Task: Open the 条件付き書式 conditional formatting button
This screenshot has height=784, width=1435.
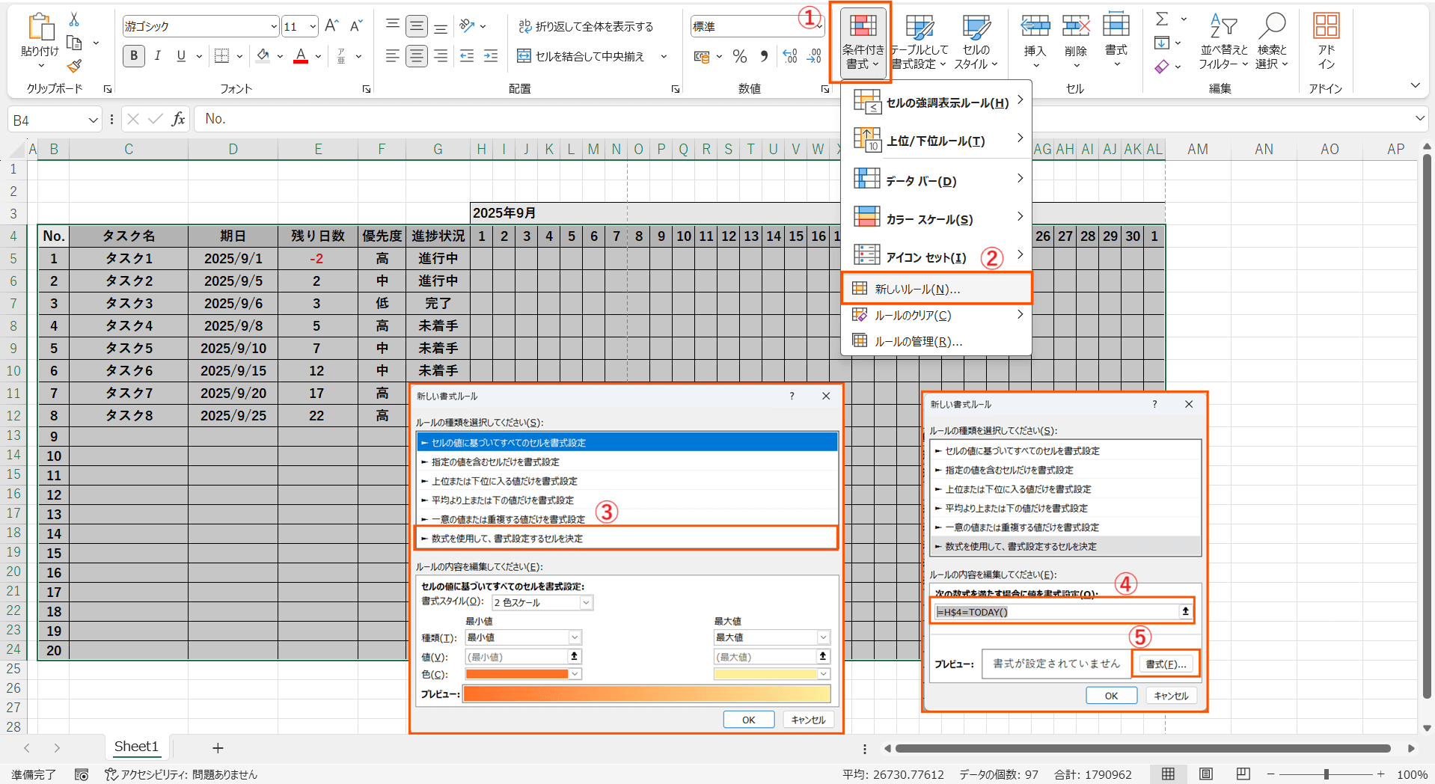Action: tap(862, 43)
